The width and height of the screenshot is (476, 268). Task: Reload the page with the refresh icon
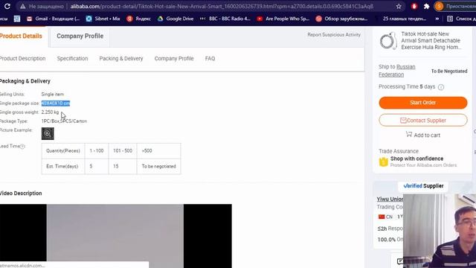7,6
